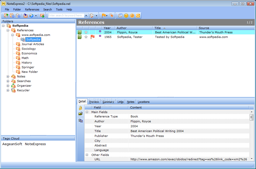Click the question mark help icon
256x169 pixels.
click(126, 16)
